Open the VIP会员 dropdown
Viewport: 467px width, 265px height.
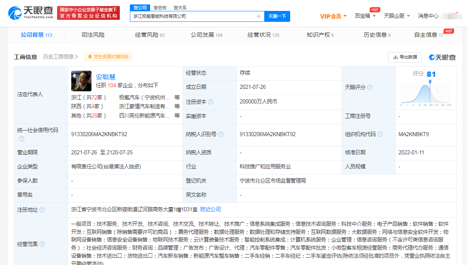point(333,16)
